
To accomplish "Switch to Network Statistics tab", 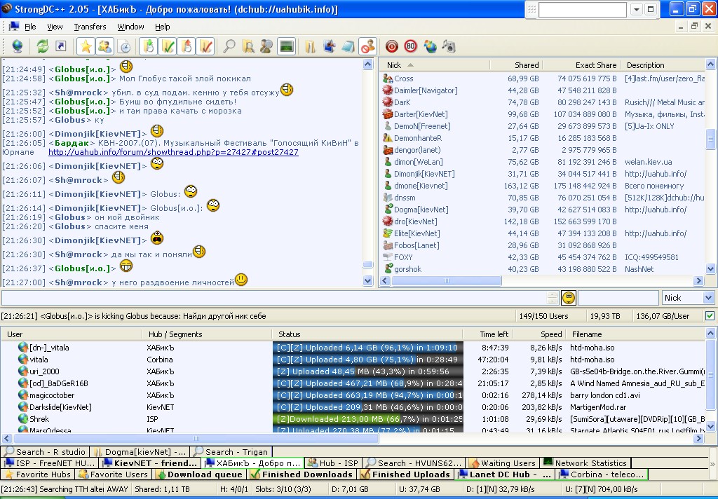I will click(585, 463).
